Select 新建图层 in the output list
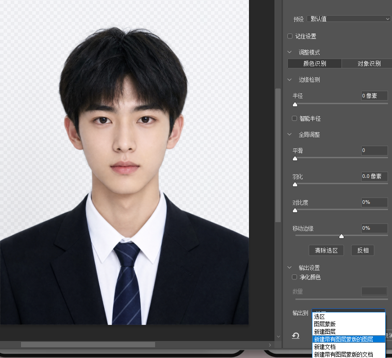Screen dimensions: 392x358 [x=349, y=332]
